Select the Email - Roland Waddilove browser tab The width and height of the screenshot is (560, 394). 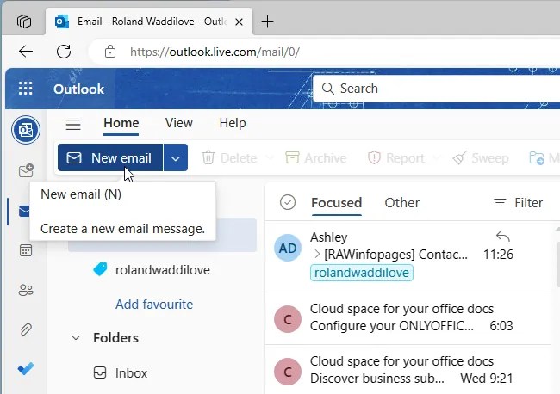coord(149,22)
